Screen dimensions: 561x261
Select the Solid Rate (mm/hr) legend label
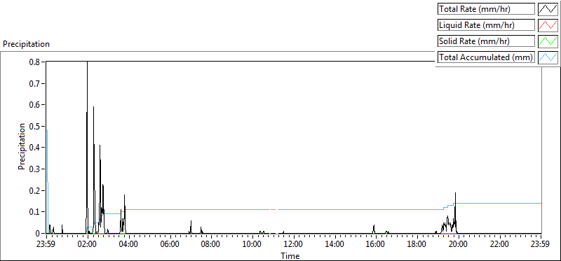click(x=486, y=41)
